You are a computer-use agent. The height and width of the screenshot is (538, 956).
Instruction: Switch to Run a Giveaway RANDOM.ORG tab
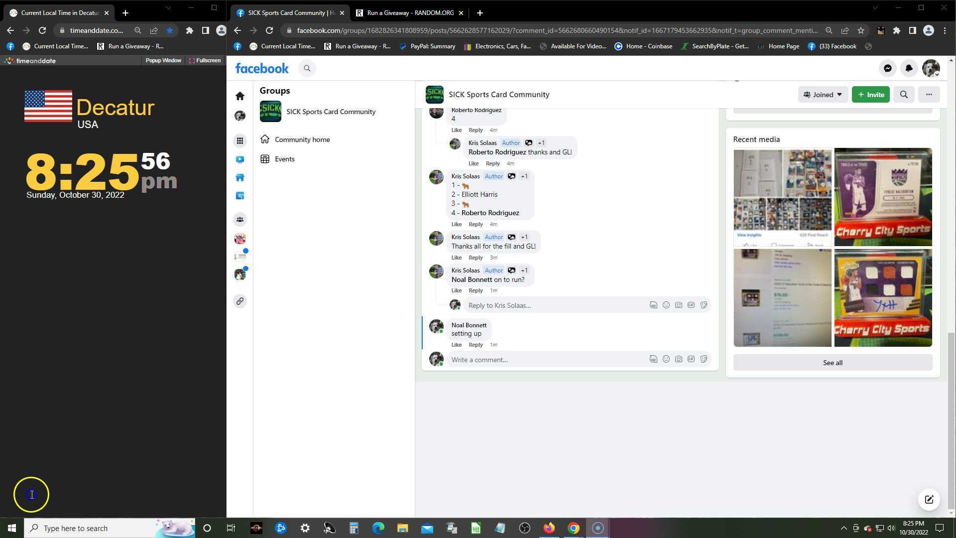point(409,13)
